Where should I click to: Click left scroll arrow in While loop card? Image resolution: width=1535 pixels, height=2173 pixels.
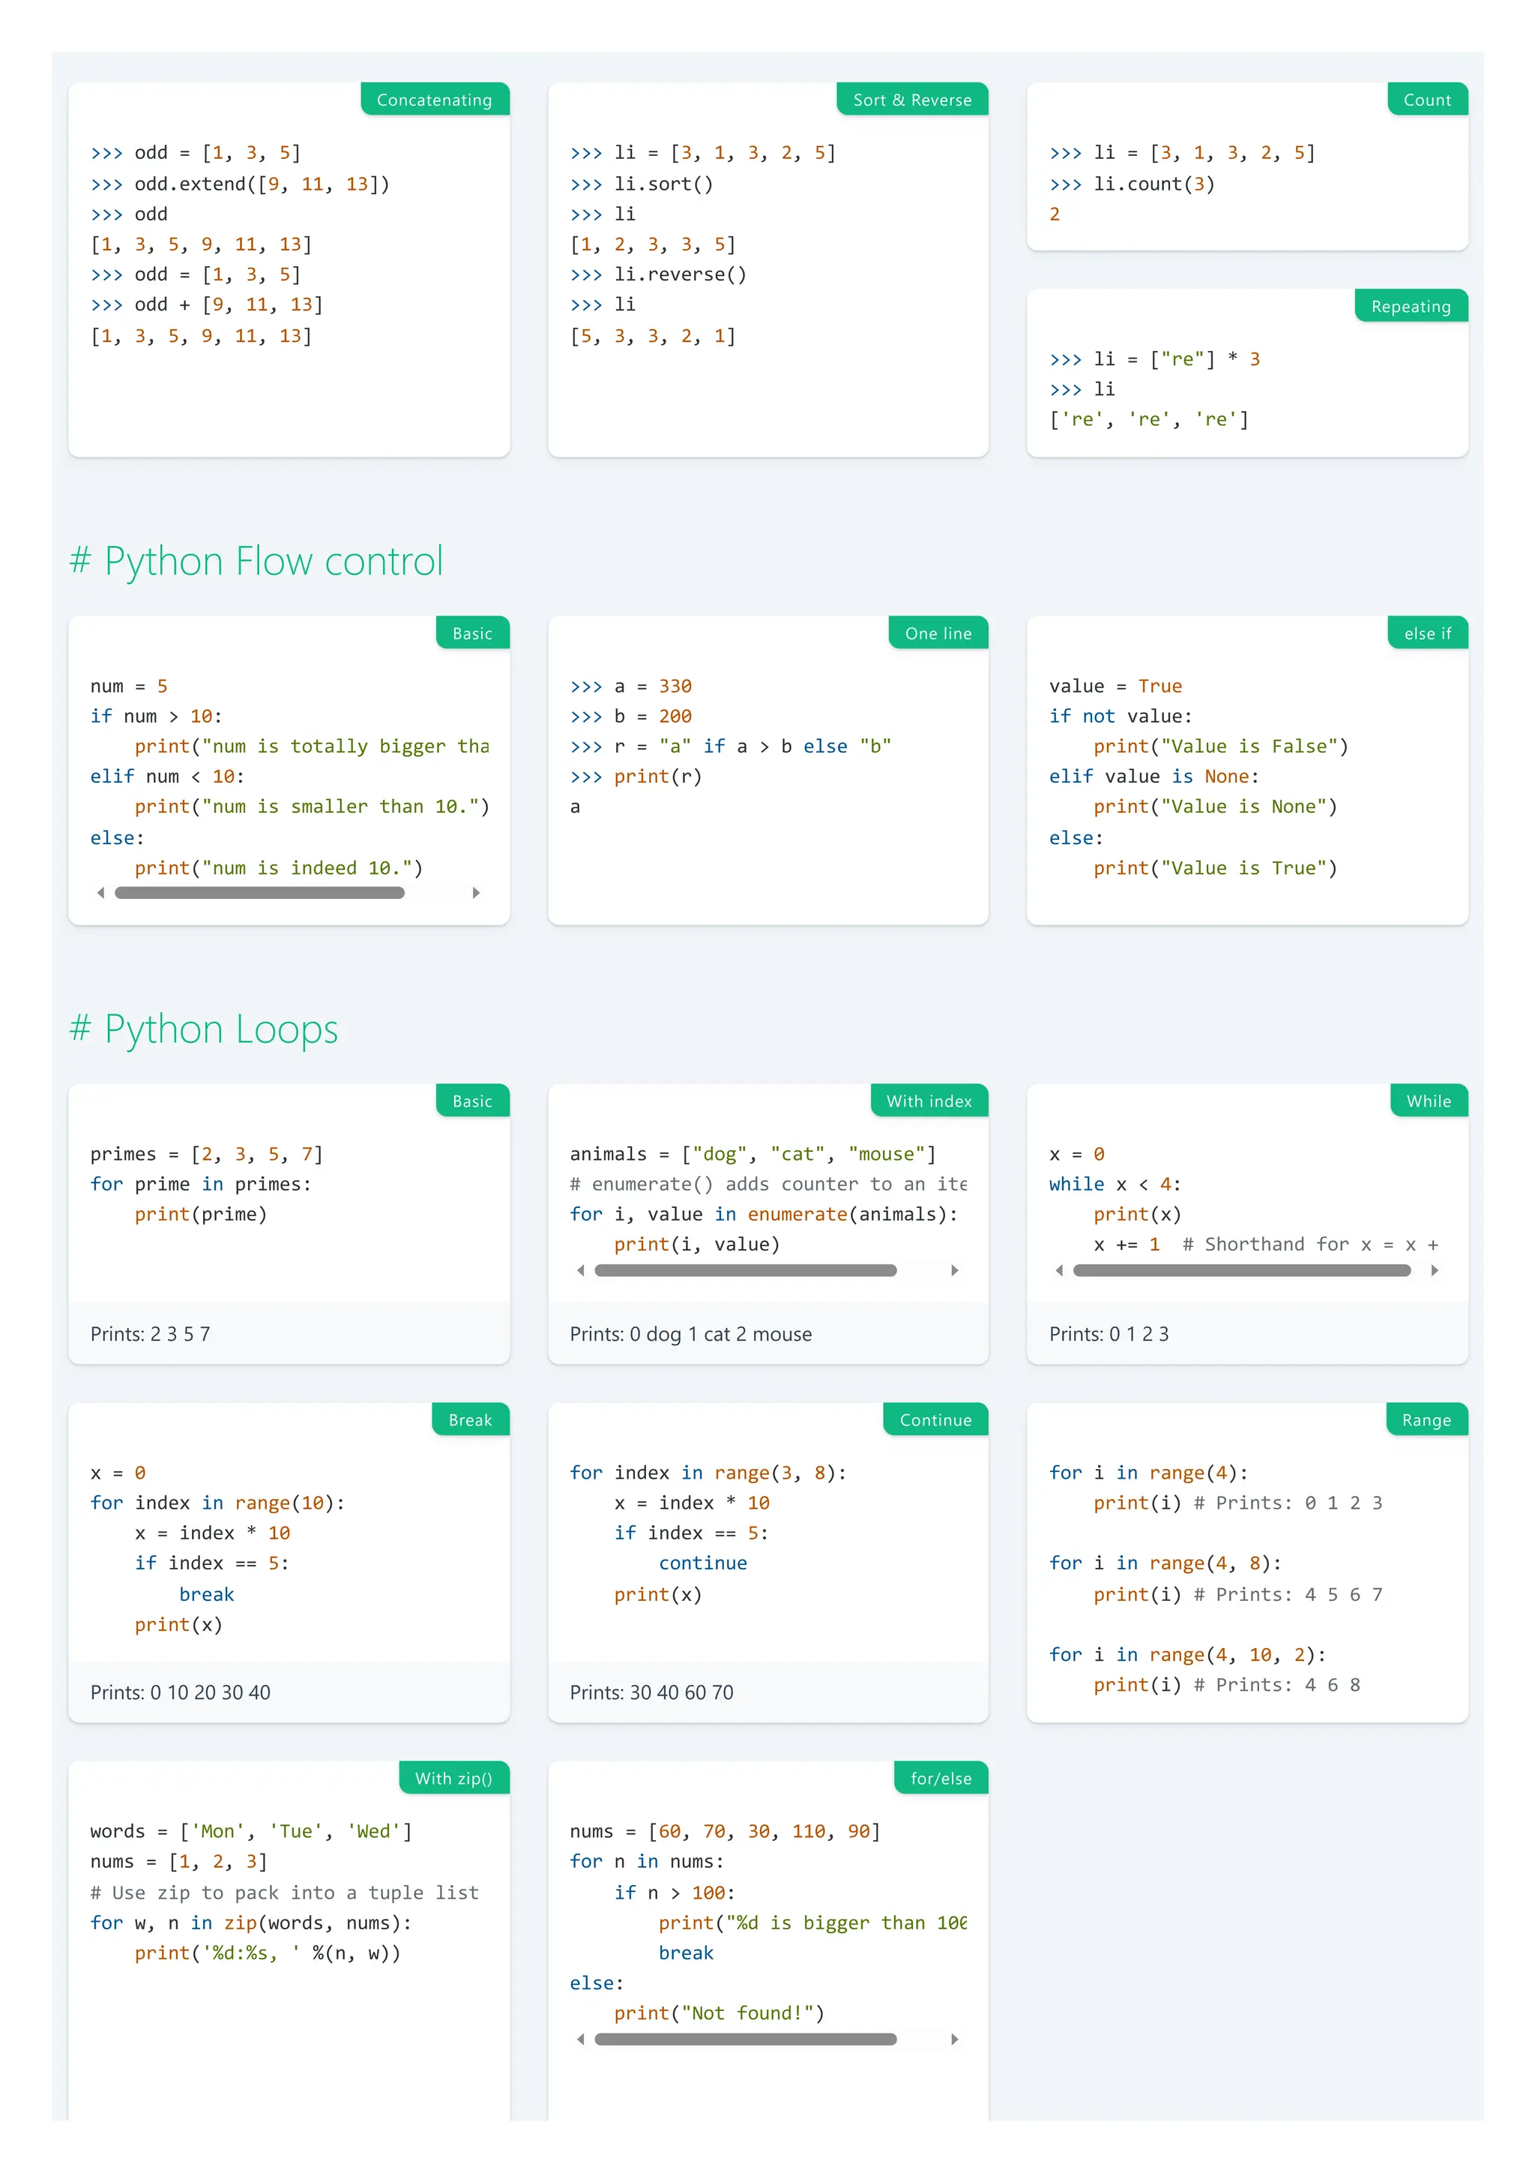(x=1059, y=1270)
